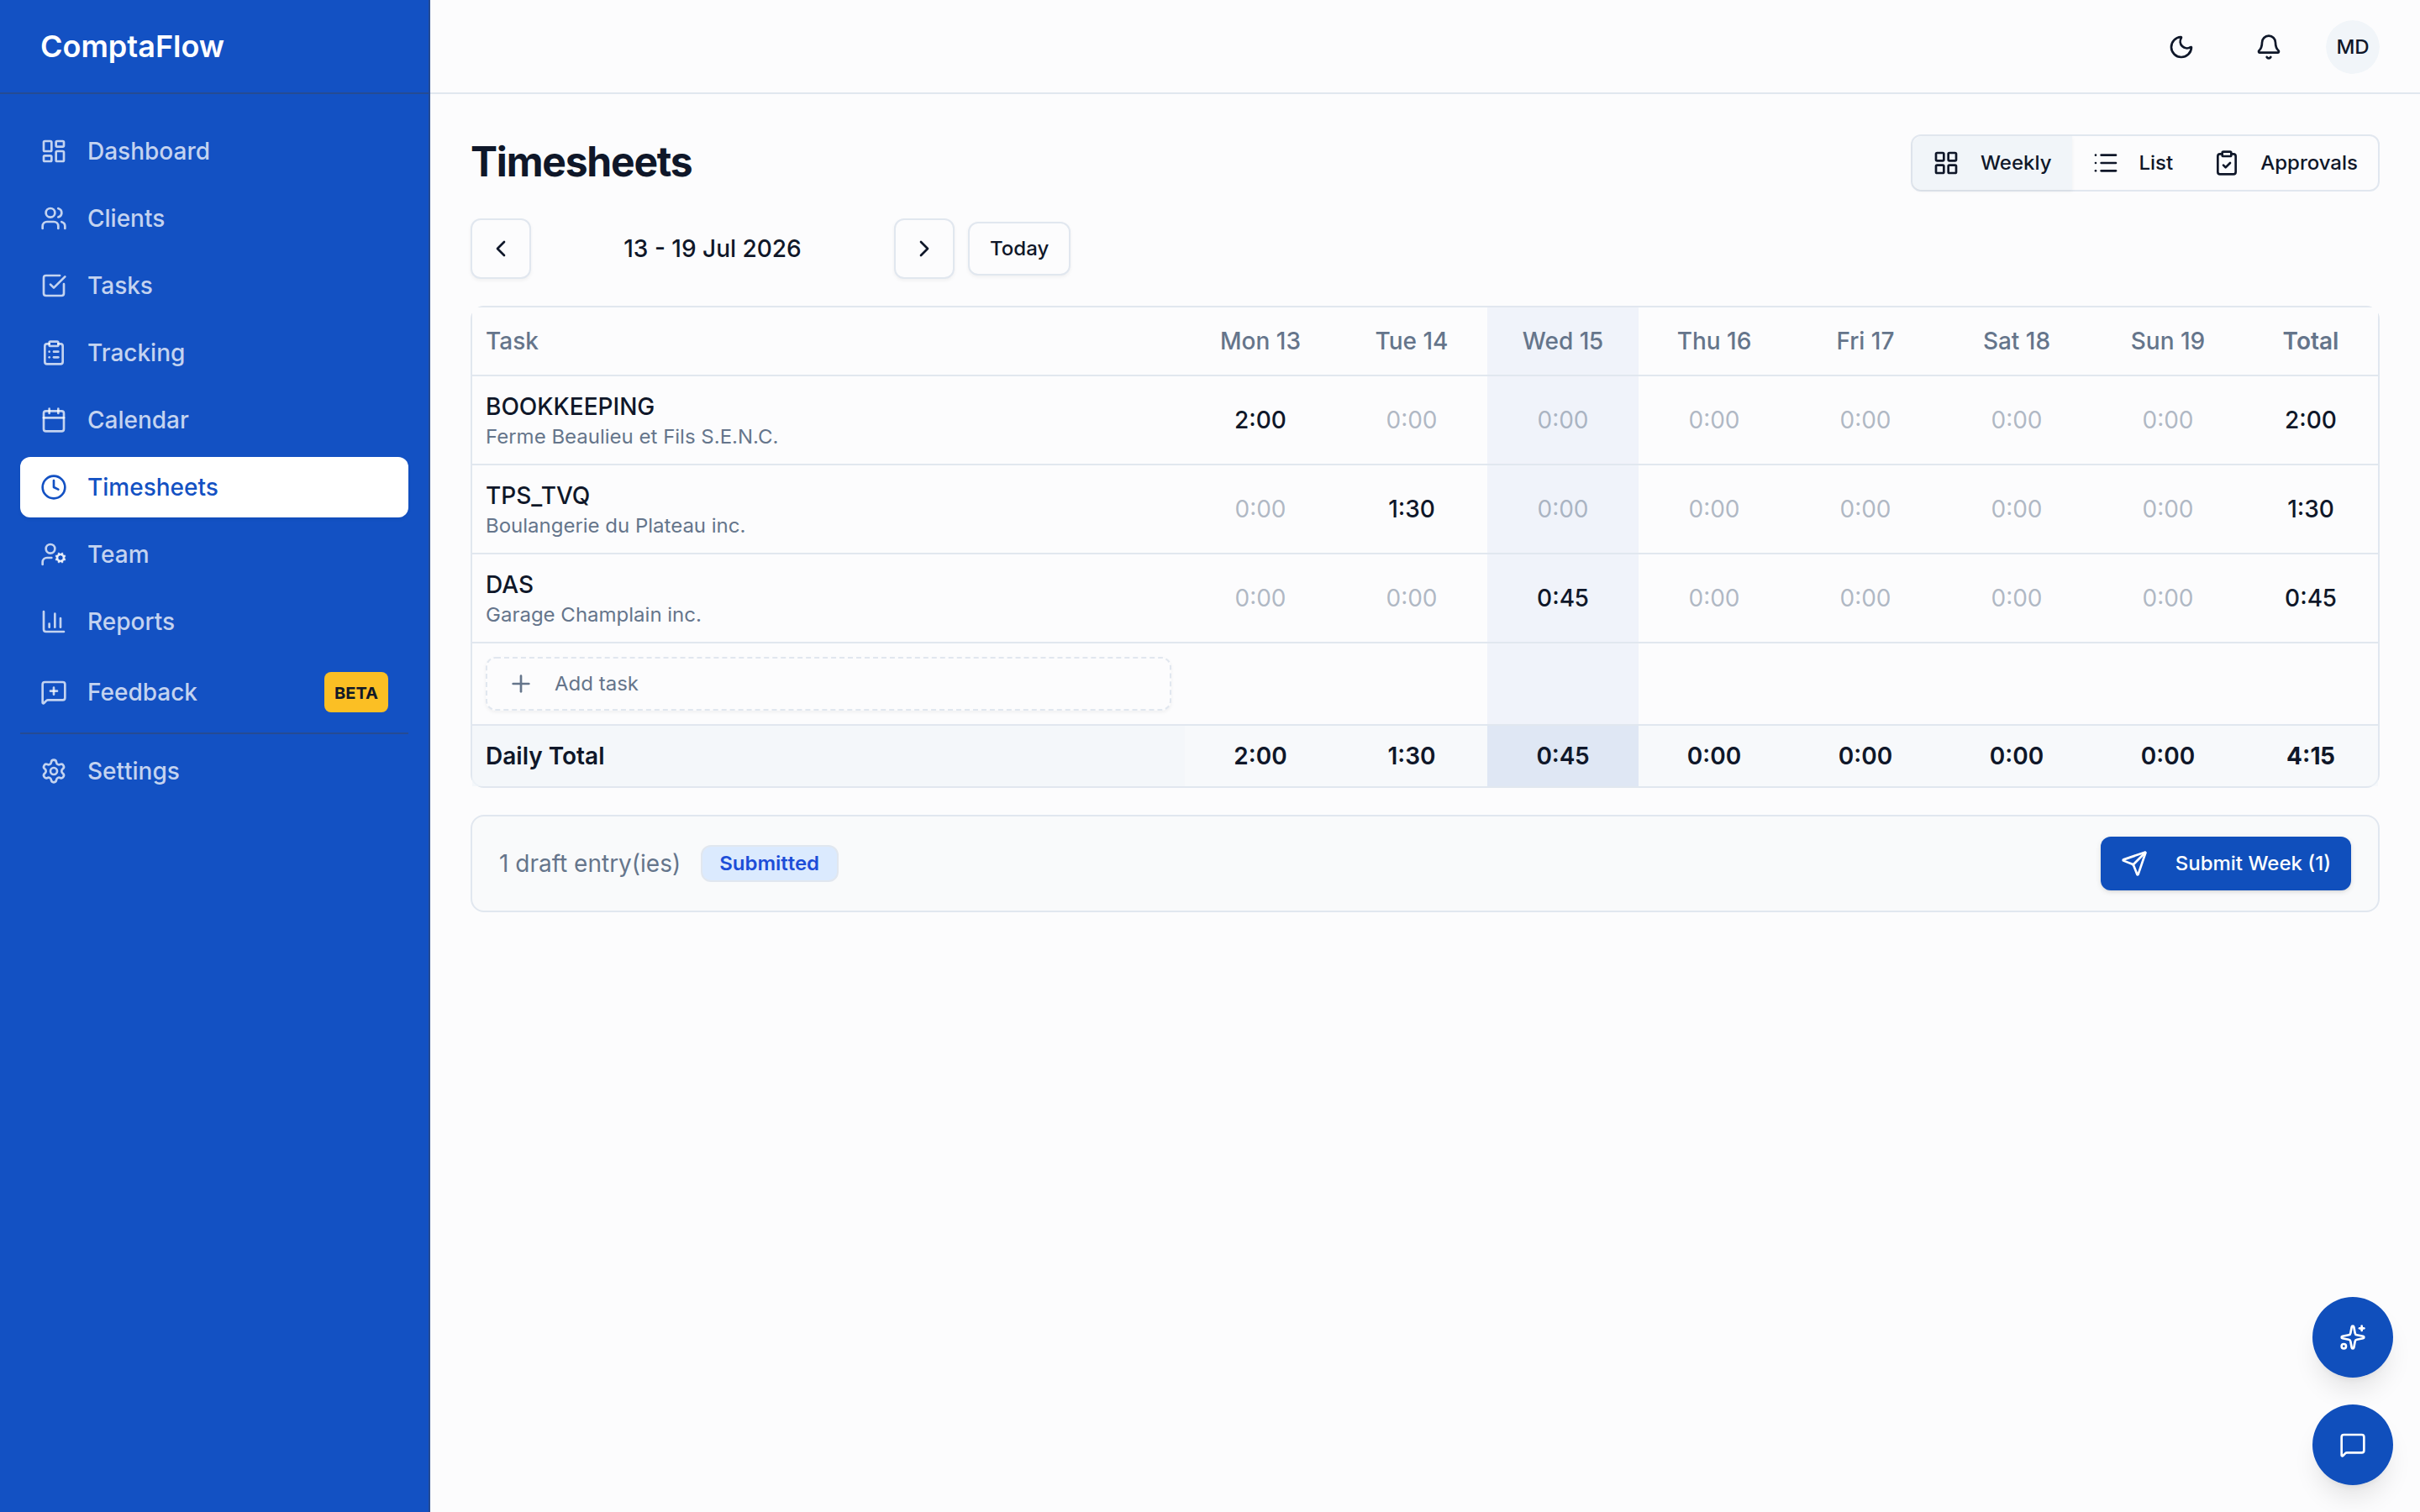Switch to Weekly view tab

point(1992,163)
